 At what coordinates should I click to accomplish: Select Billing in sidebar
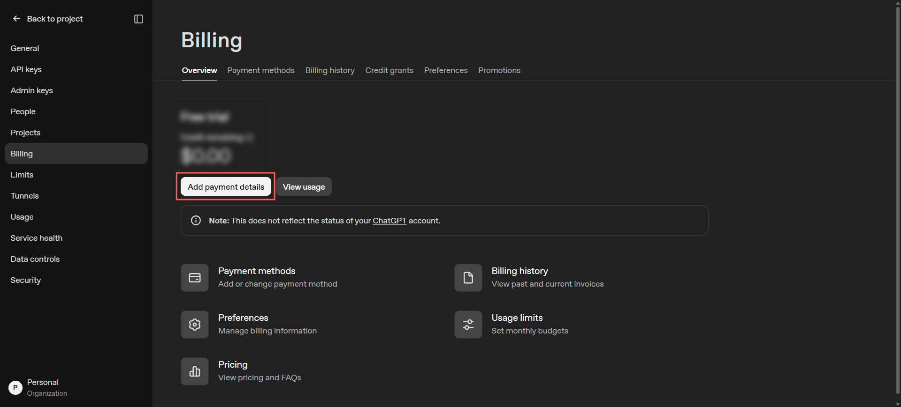pyautogui.click(x=76, y=154)
